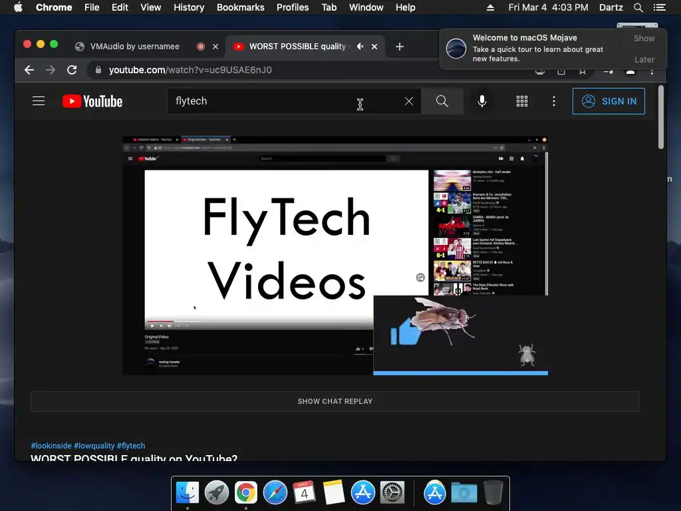This screenshot has height=511, width=681.
Task: Open Notes from the Dock
Action: (334, 493)
